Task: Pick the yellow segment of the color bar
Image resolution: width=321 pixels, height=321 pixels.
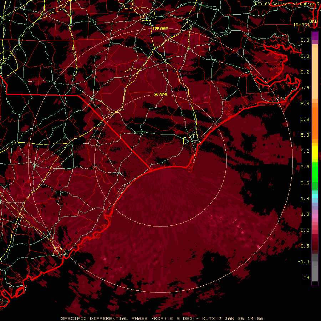Action: tap(315, 152)
